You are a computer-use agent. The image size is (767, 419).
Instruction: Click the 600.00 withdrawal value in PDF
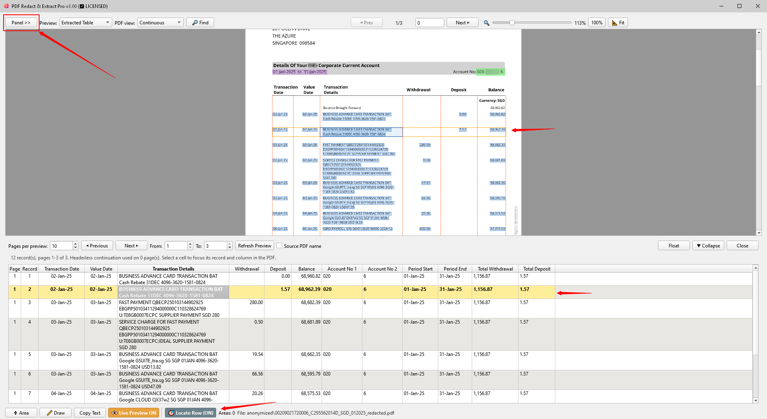pyautogui.click(x=425, y=229)
